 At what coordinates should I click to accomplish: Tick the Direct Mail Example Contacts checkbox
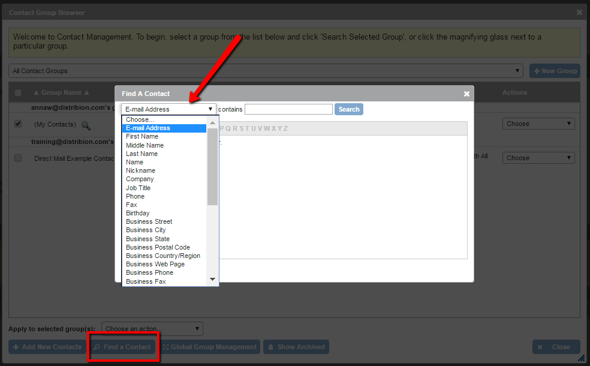[x=18, y=158]
